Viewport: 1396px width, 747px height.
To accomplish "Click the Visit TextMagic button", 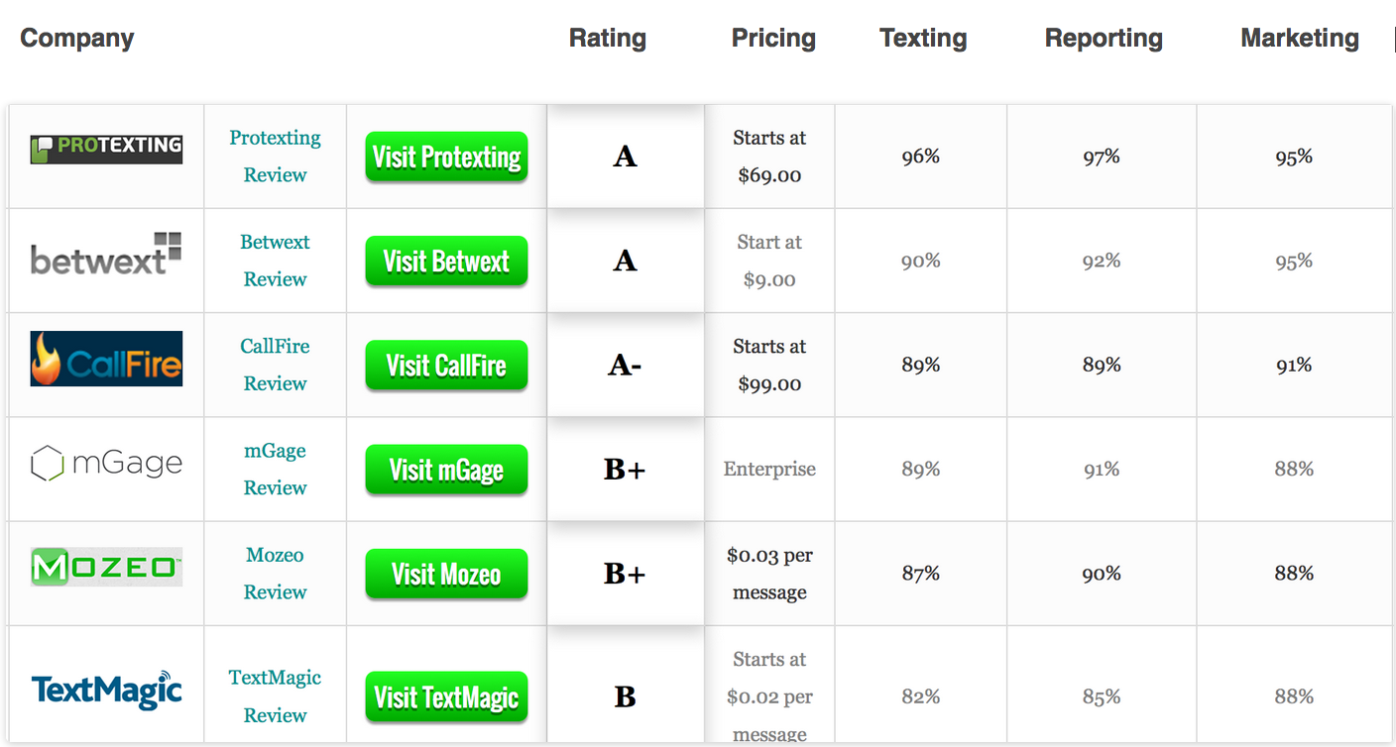I will coord(446,697).
